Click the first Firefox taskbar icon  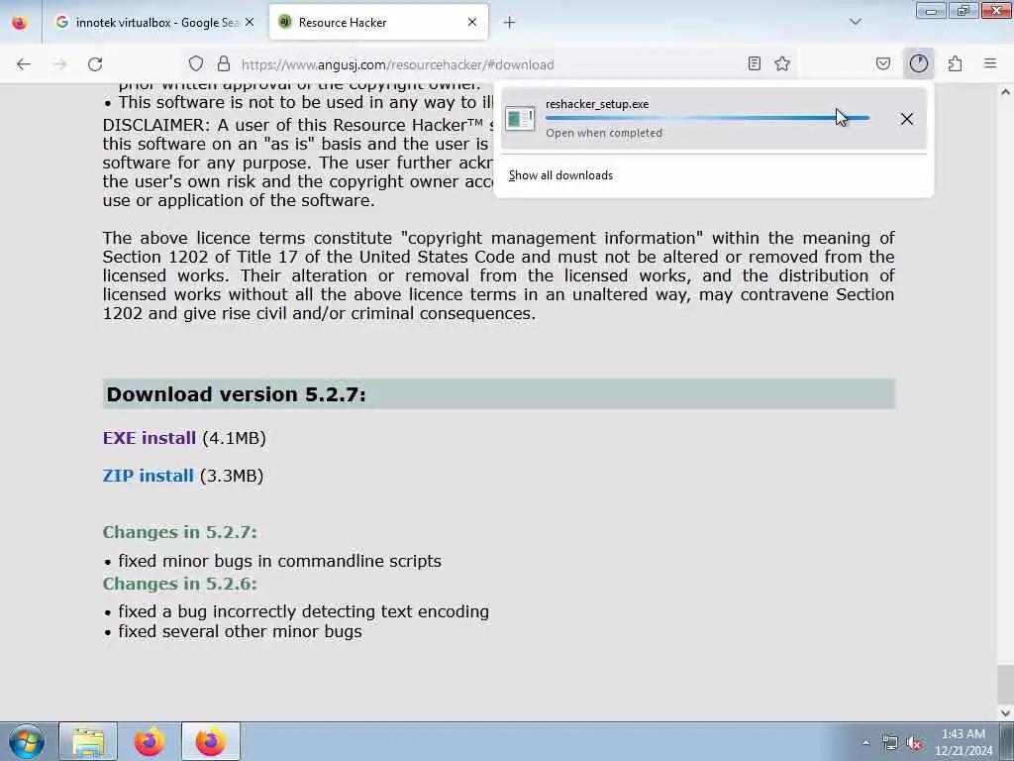point(150,741)
